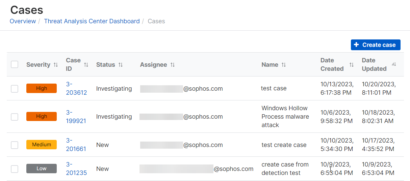
Task: Open Threat Analysis Center Dashboard breadcrumb
Action: [x=92, y=21]
